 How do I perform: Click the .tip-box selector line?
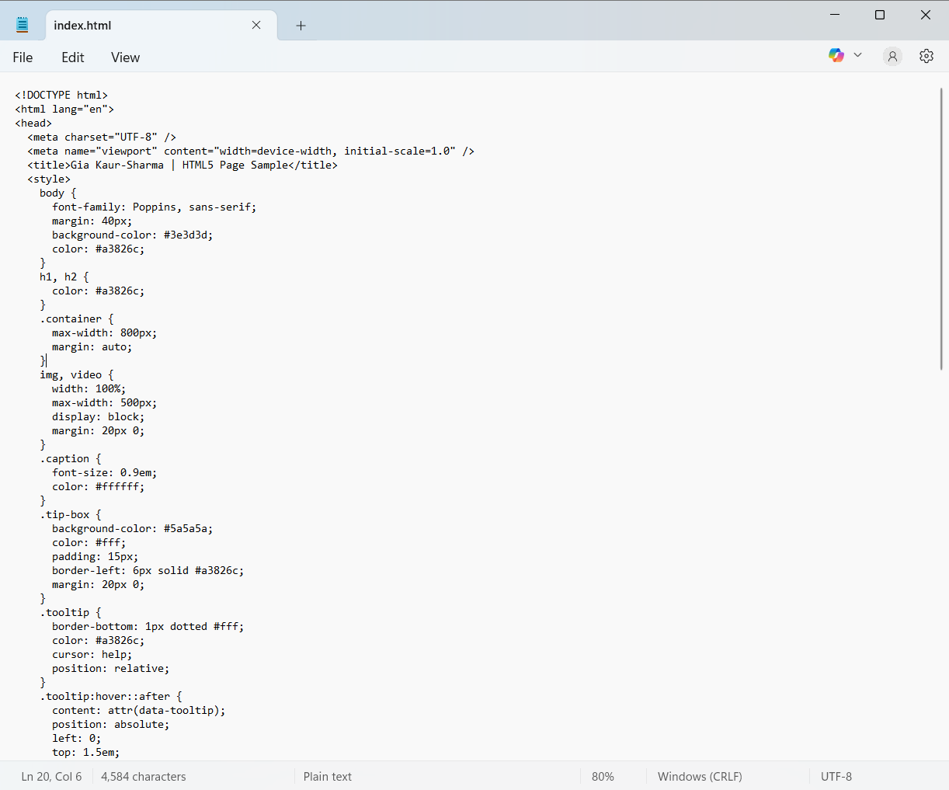click(71, 514)
